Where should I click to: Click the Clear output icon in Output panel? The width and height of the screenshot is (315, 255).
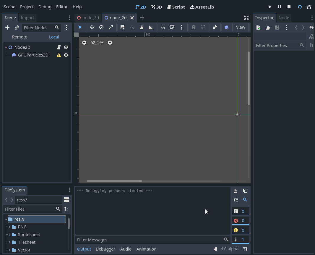tap(236, 191)
